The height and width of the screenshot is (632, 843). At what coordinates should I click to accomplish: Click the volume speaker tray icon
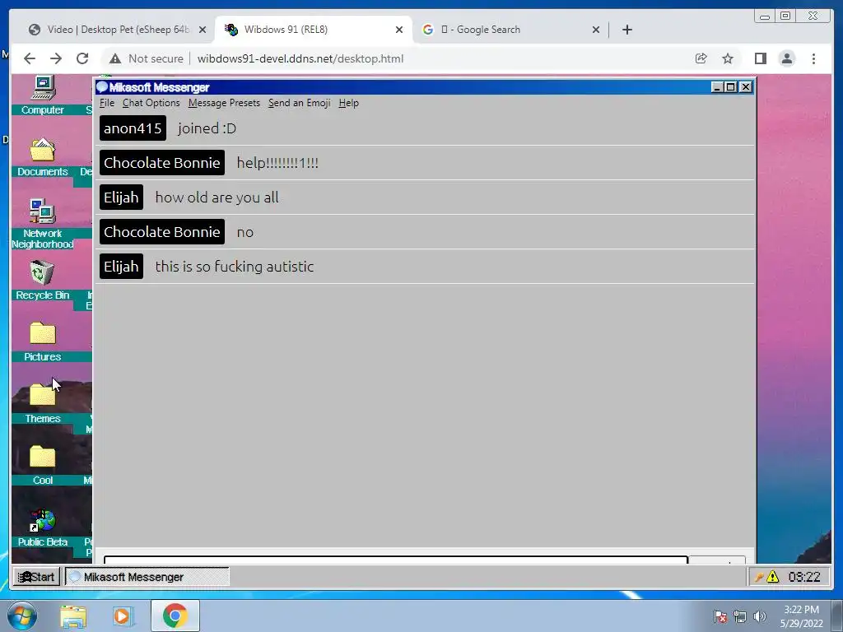point(760,616)
